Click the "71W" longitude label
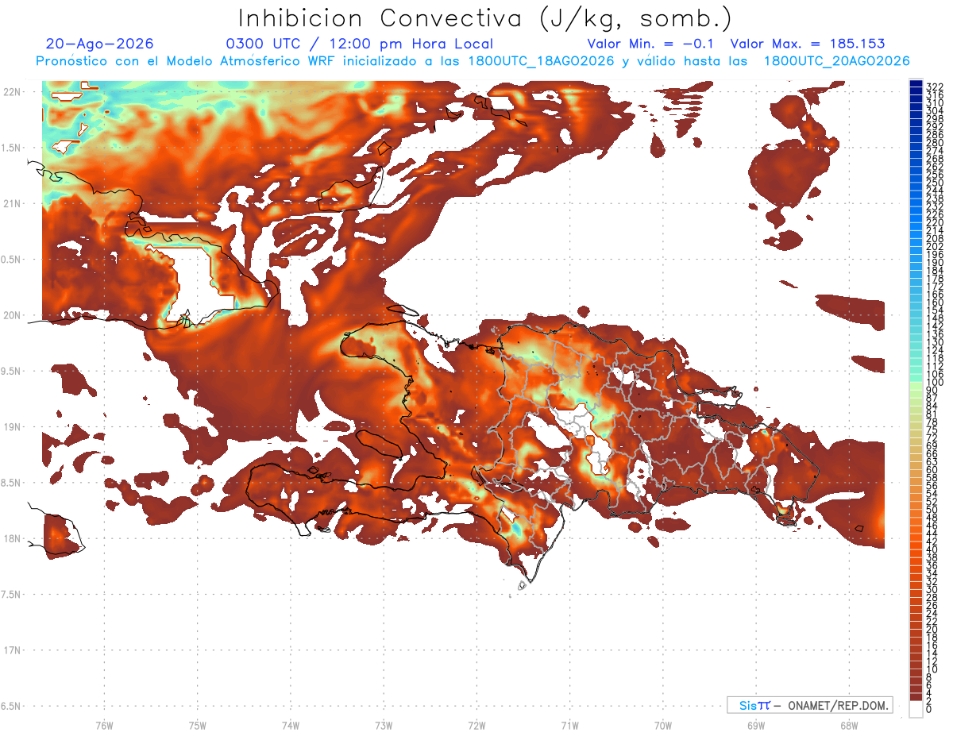Image resolution: width=953 pixels, height=736 pixels. (569, 725)
